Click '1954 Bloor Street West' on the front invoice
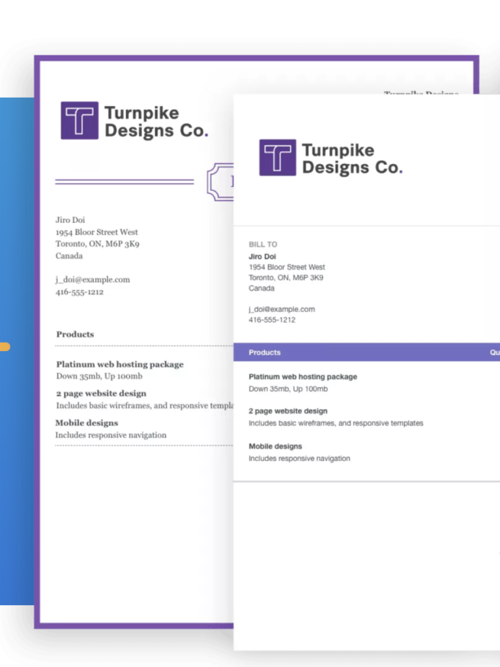Screen dimensions: 500x667 point(287,267)
